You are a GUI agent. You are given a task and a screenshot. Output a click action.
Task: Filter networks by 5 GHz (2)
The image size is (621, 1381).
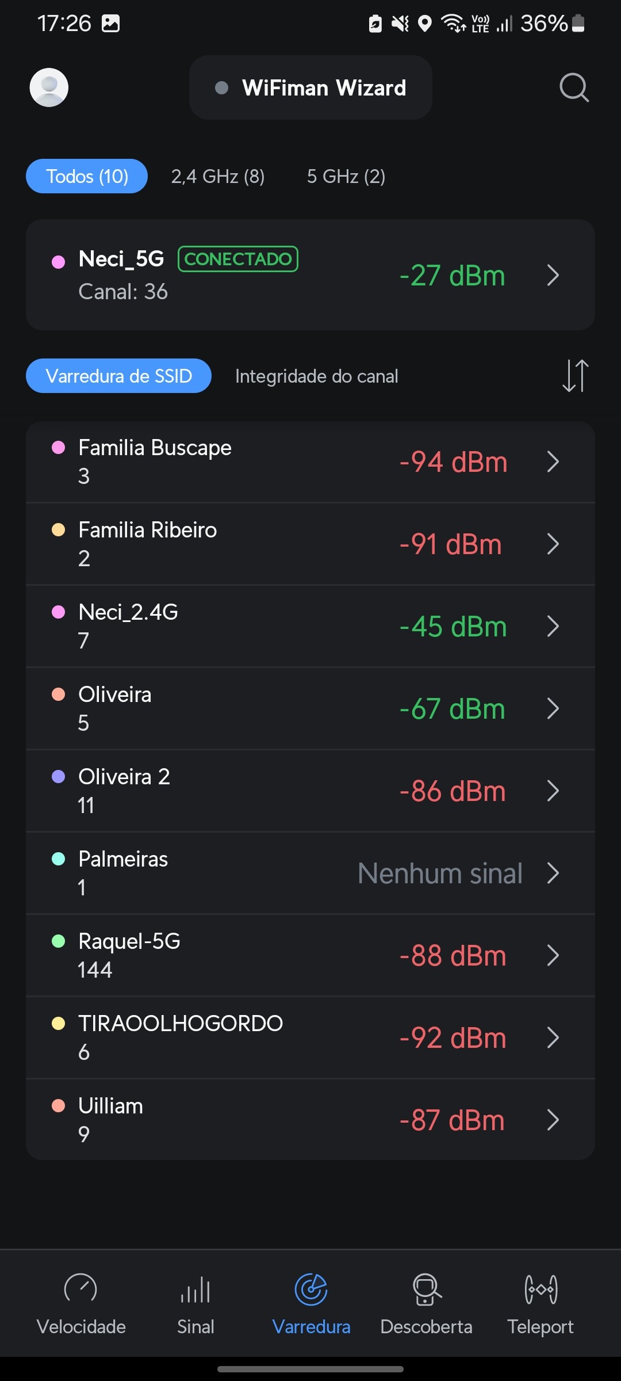[346, 176]
